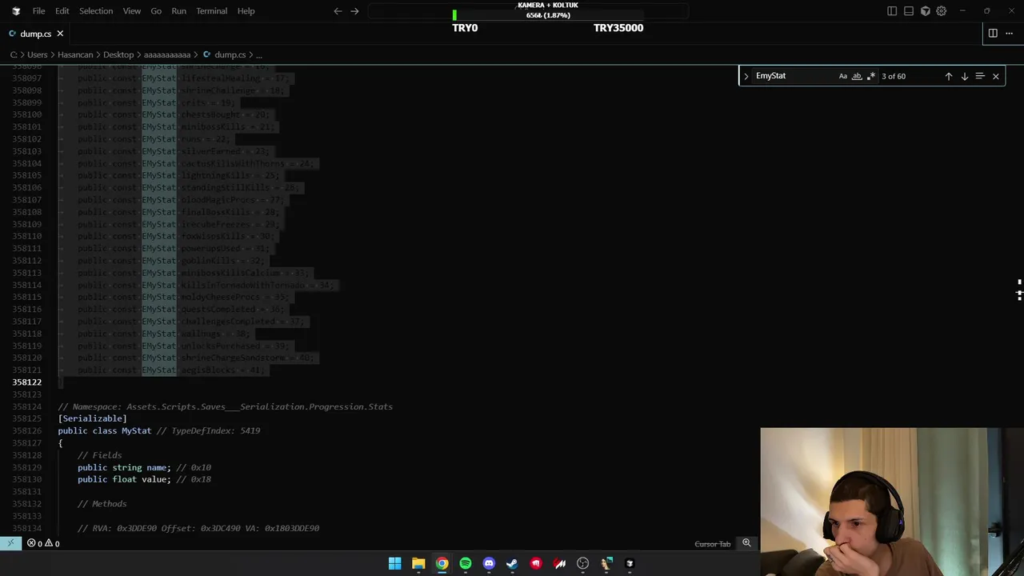Image resolution: width=1024 pixels, height=576 pixels.
Task: Click the "// Fields" comment line
Action: click(100, 455)
